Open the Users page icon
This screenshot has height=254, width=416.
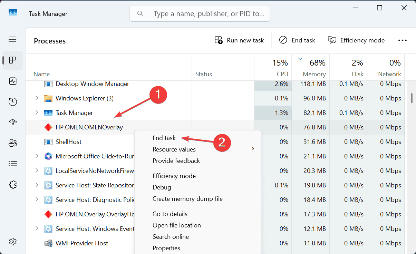pyautogui.click(x=13, y=143)
